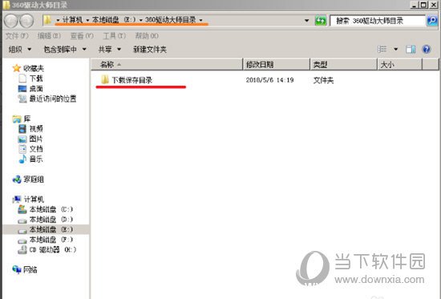Click the 文档 label under libraries
The height and width of the screenshot is (299, 441).
pyautogui.click(x=36, y=149)
